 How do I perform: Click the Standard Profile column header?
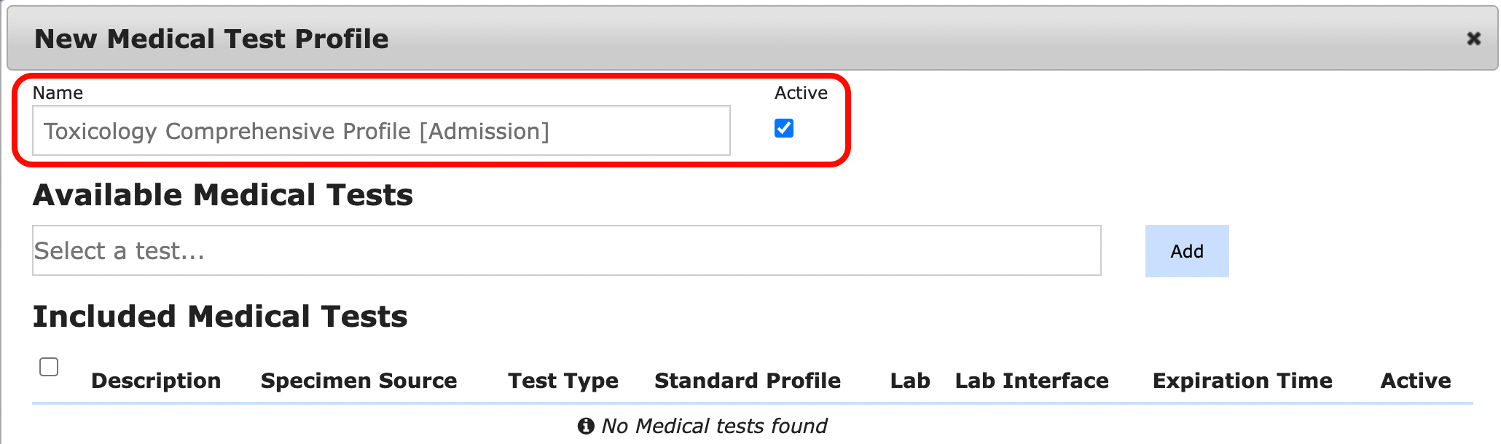click(747, 381)
